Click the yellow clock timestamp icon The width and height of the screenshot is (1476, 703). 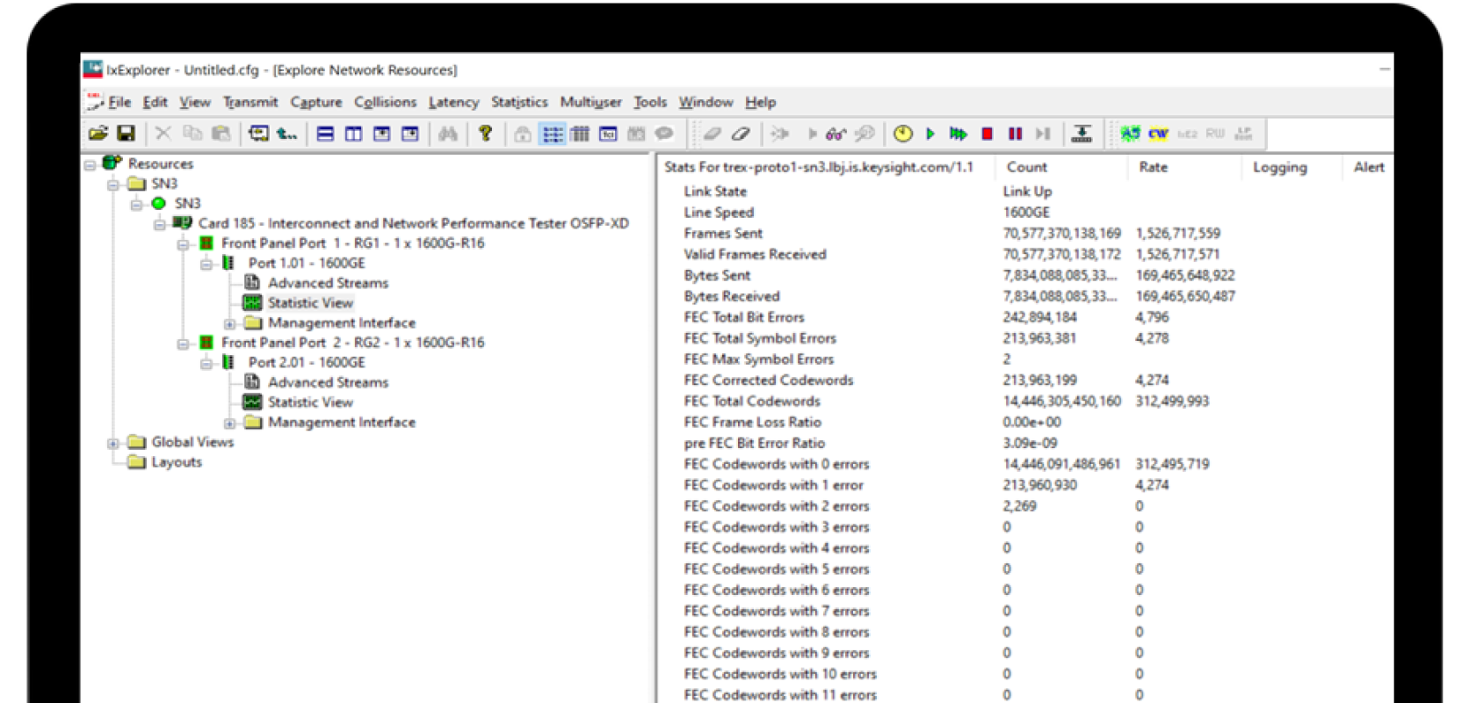(902, 134)
